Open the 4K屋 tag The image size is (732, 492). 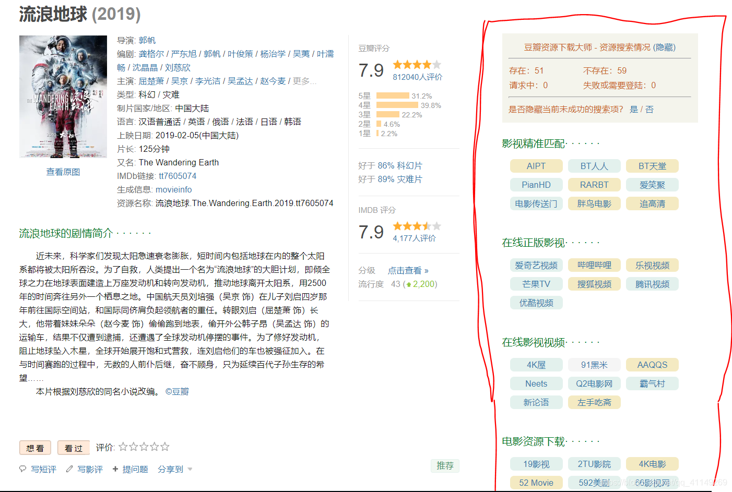point(536,365)
